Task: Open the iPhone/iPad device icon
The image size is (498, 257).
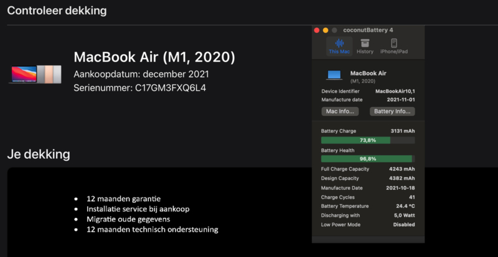Action: click(x=394, y=43)
